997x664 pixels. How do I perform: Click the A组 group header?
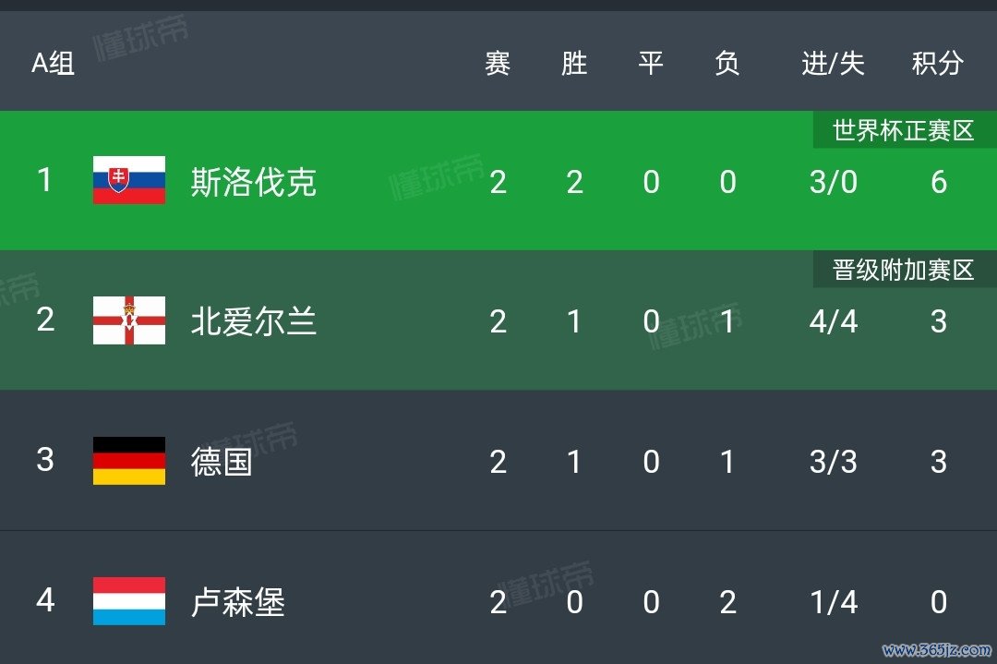click(x=53, y=63)
